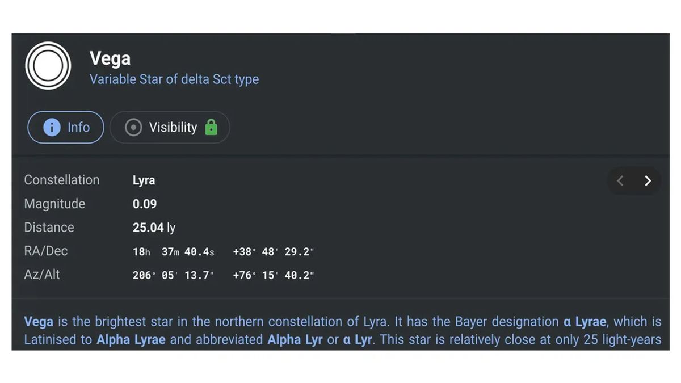This screenshot has height=383, width=681.
Task: Select the magnitude value 0.09
Action: [x=145, y=204]
